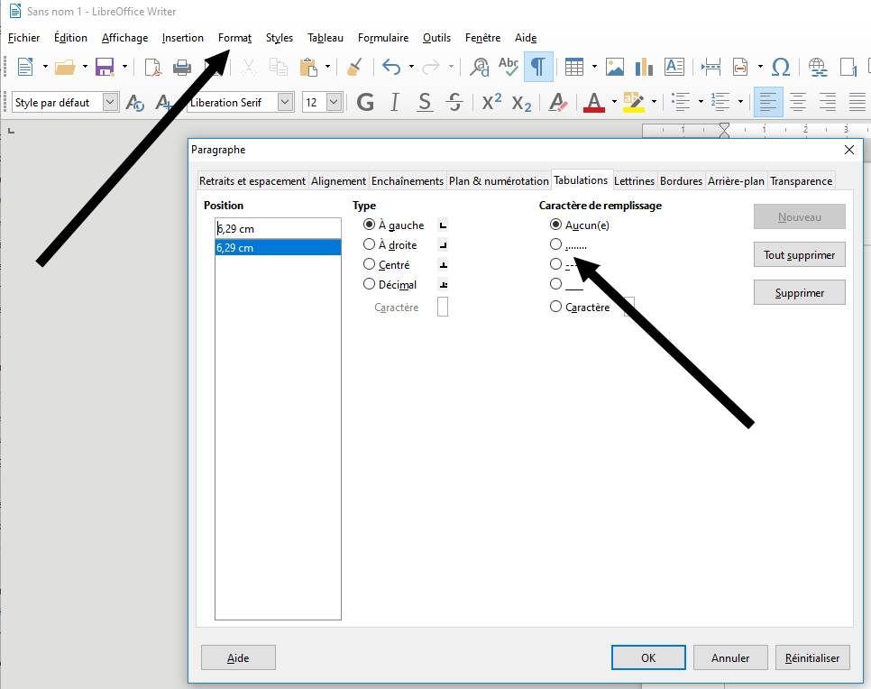Click the Insert Table icon
The image size is (871, 689).
tap(573, 67)
